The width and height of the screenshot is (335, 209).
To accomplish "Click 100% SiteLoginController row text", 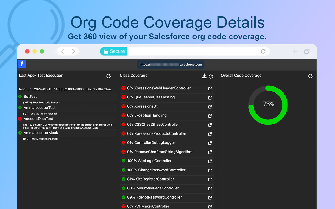I will coord(149,161).
